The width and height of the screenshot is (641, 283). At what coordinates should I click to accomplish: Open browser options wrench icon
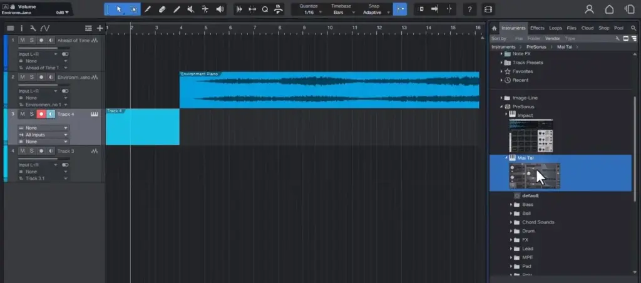click(x=617, y=38)
